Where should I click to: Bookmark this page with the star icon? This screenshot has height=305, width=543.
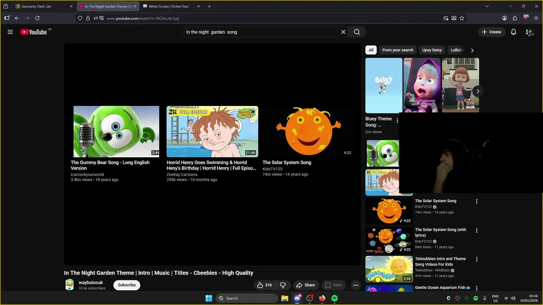pyautogui.click(x=462, y=18)
